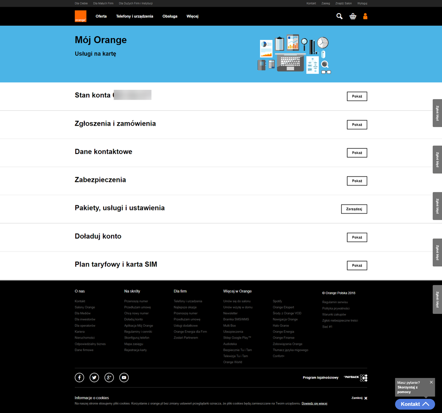Show Plan taryfowy i karta SIM with Pokaż

click(x=357, y=266)
